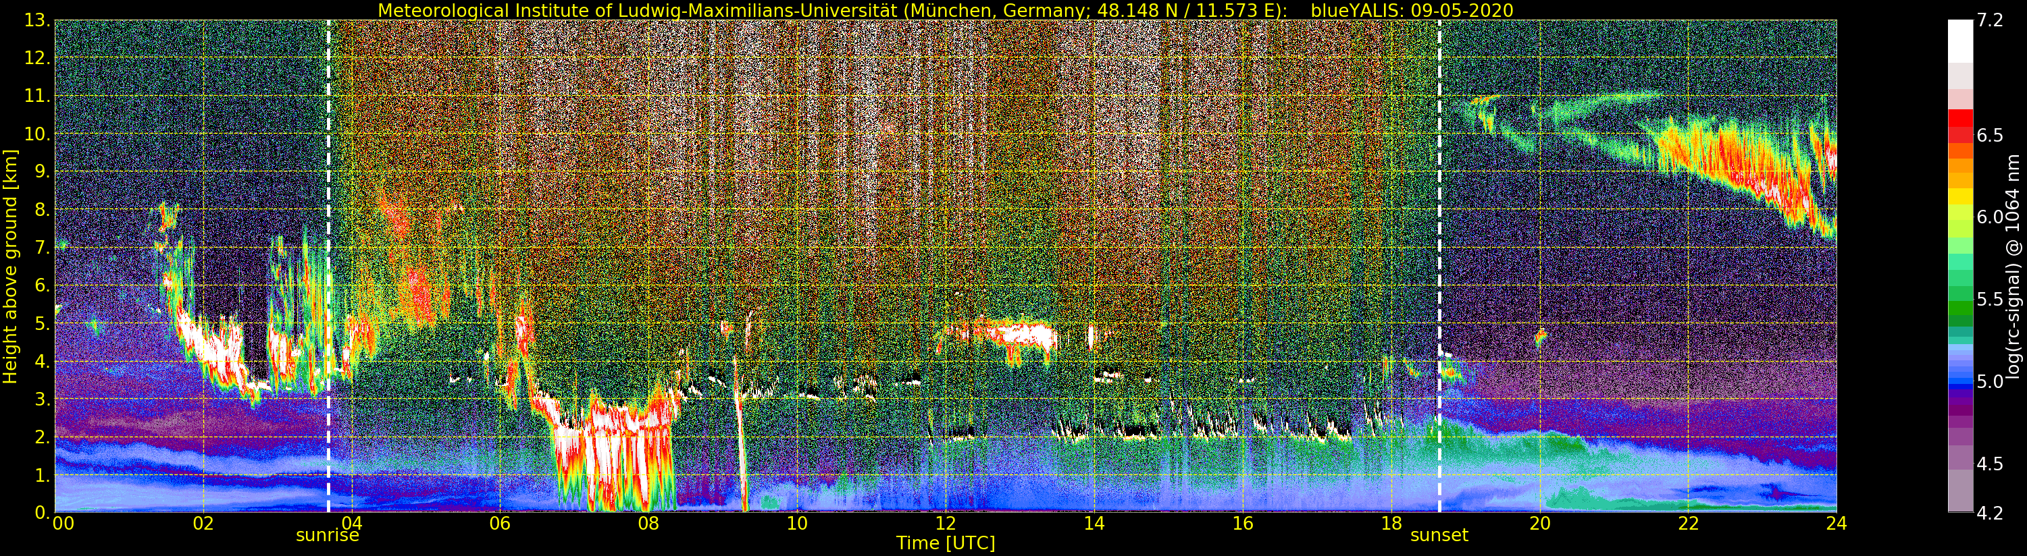
Task: Click the 24 time tick label
Action: tap(1837, 524)
